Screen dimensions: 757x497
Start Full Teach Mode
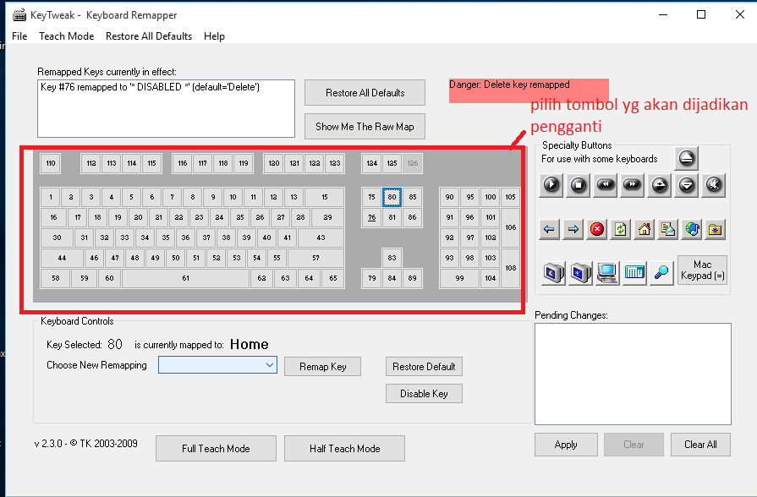(216, 449)
